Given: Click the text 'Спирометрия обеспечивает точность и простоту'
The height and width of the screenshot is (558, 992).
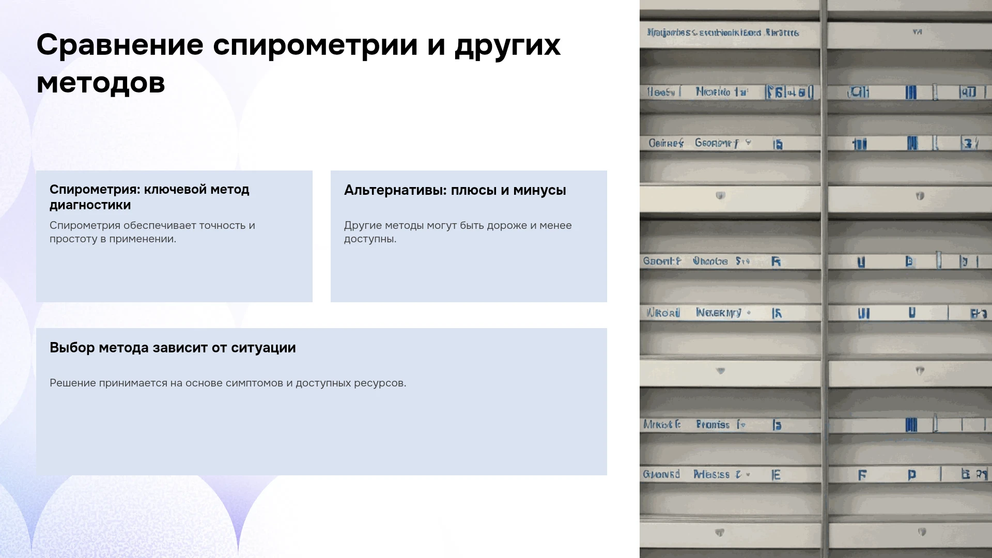Looking at the screenshot, I should 152,232.
